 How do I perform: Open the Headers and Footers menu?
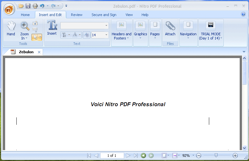coord(122,32)
